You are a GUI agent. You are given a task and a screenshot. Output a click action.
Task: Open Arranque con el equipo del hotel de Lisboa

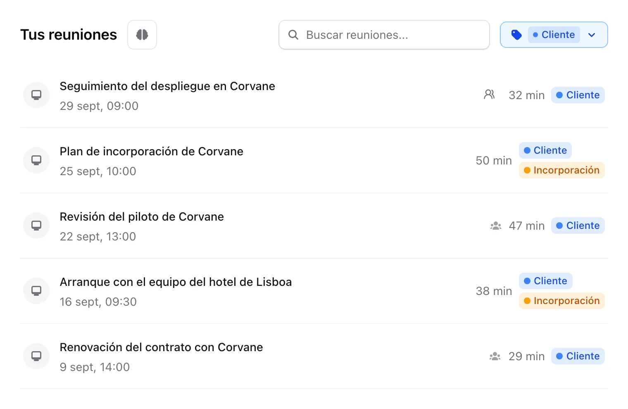[176, 282]
